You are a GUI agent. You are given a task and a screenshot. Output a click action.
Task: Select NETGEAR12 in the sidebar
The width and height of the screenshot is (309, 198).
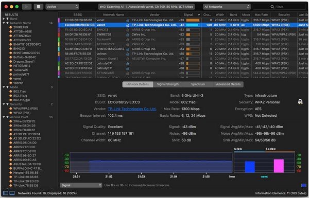tap(22, 66)
